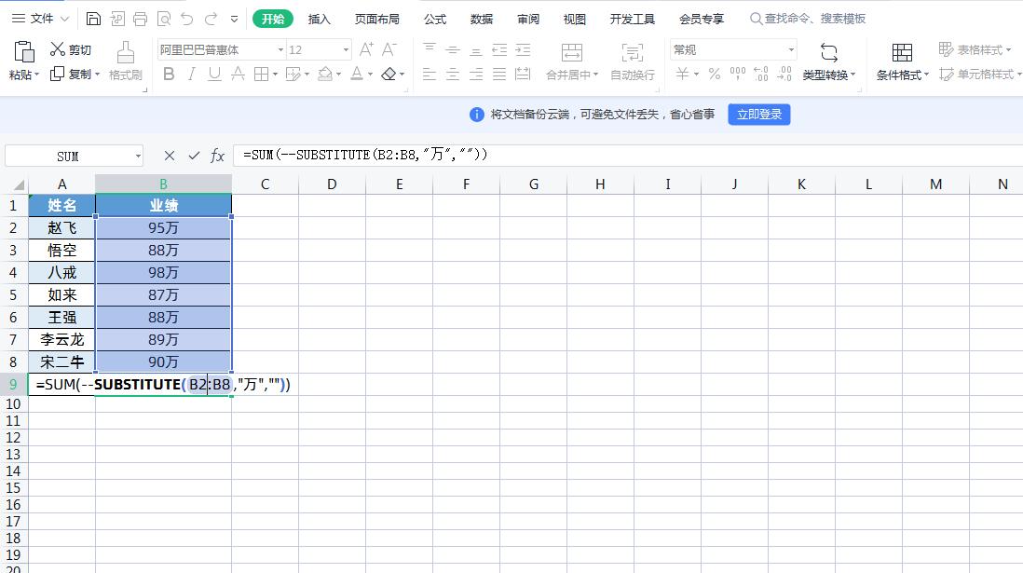Viewport: 1023px width, 573px height.
Task: Increase decimal places
Action: tap(760, 74)
